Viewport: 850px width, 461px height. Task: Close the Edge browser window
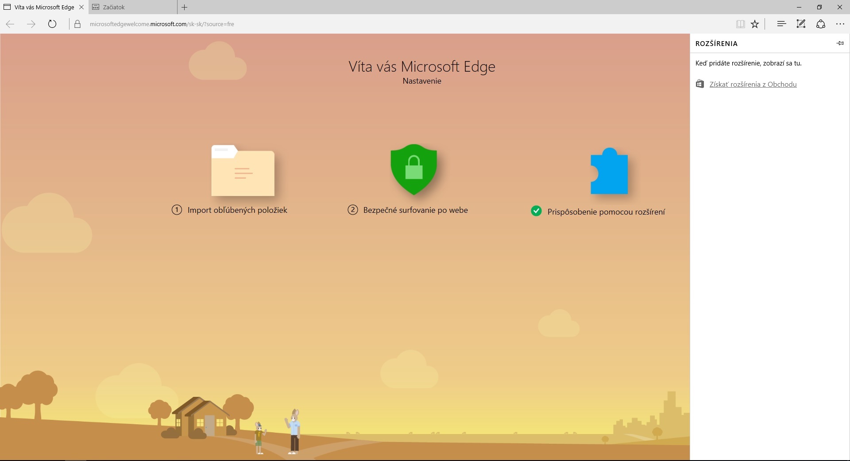point(840,7)
